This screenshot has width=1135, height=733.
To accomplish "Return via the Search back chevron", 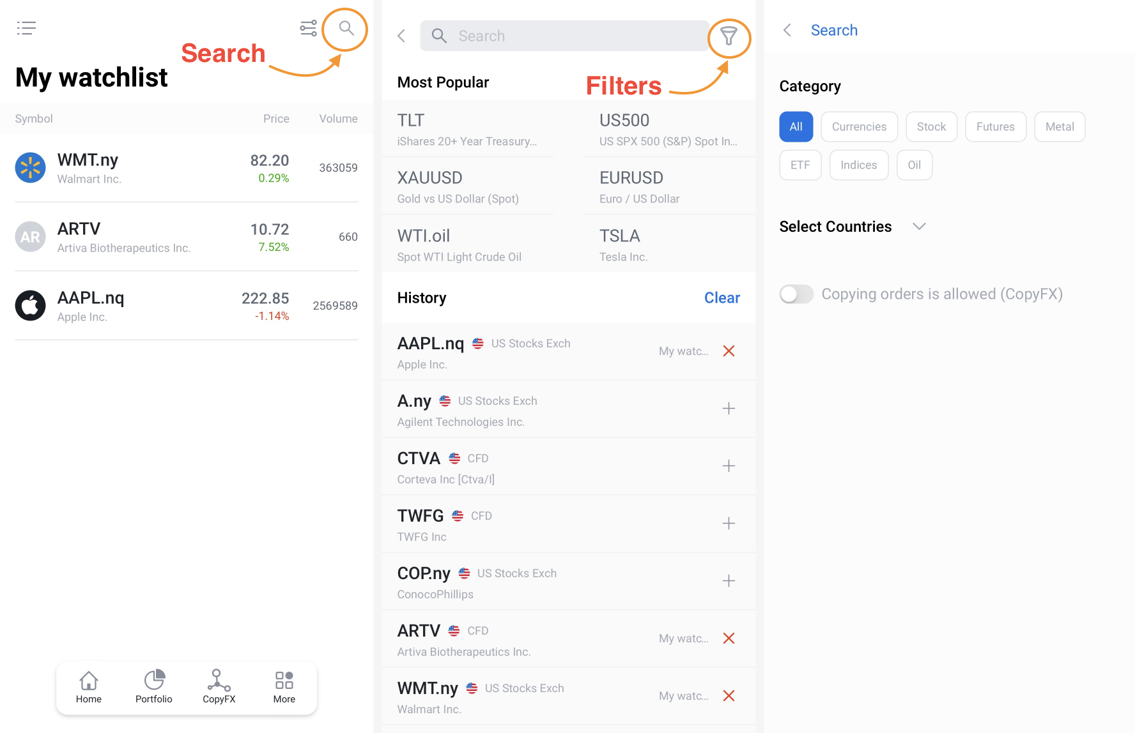I will [787, 30].
